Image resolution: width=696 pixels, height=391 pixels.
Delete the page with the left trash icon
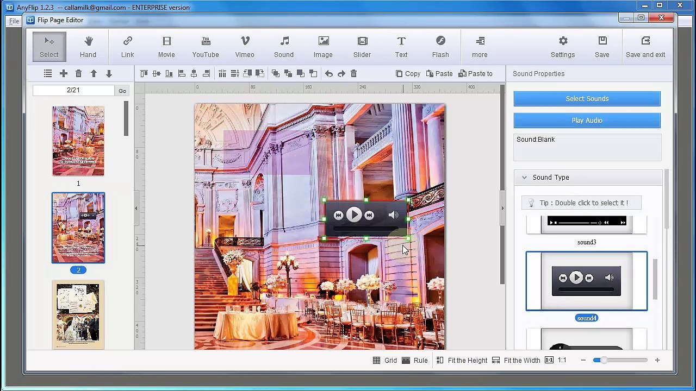click(x=78, y=73)
